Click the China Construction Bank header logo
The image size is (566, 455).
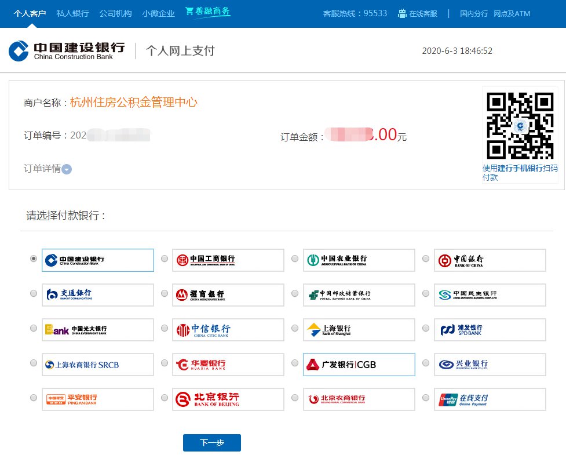click(x=67, y=50)
